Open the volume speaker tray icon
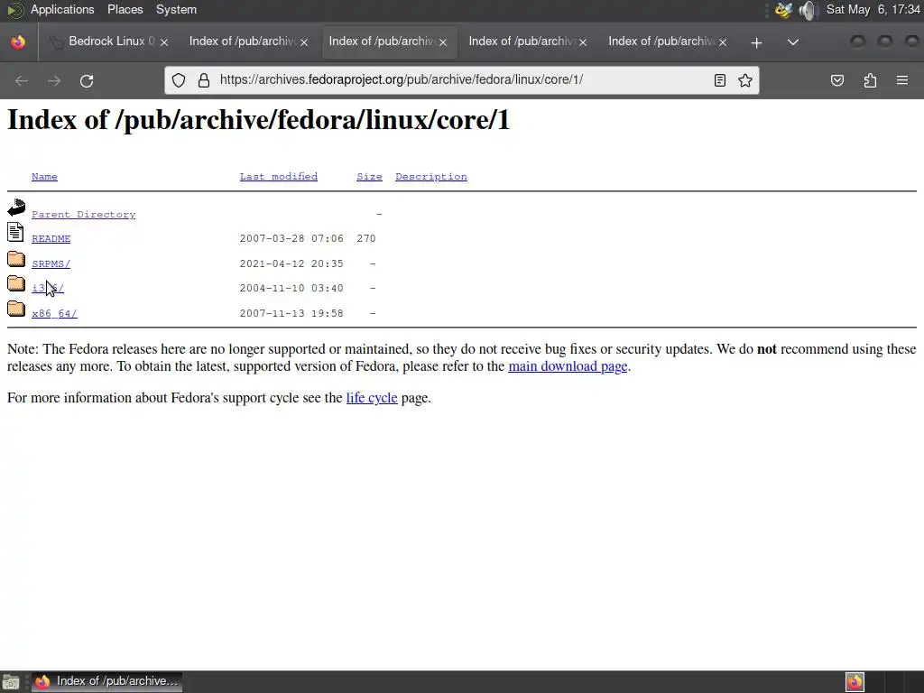Image resolution: width=924 pixels, height=693 pixels. tap(808, 10)
